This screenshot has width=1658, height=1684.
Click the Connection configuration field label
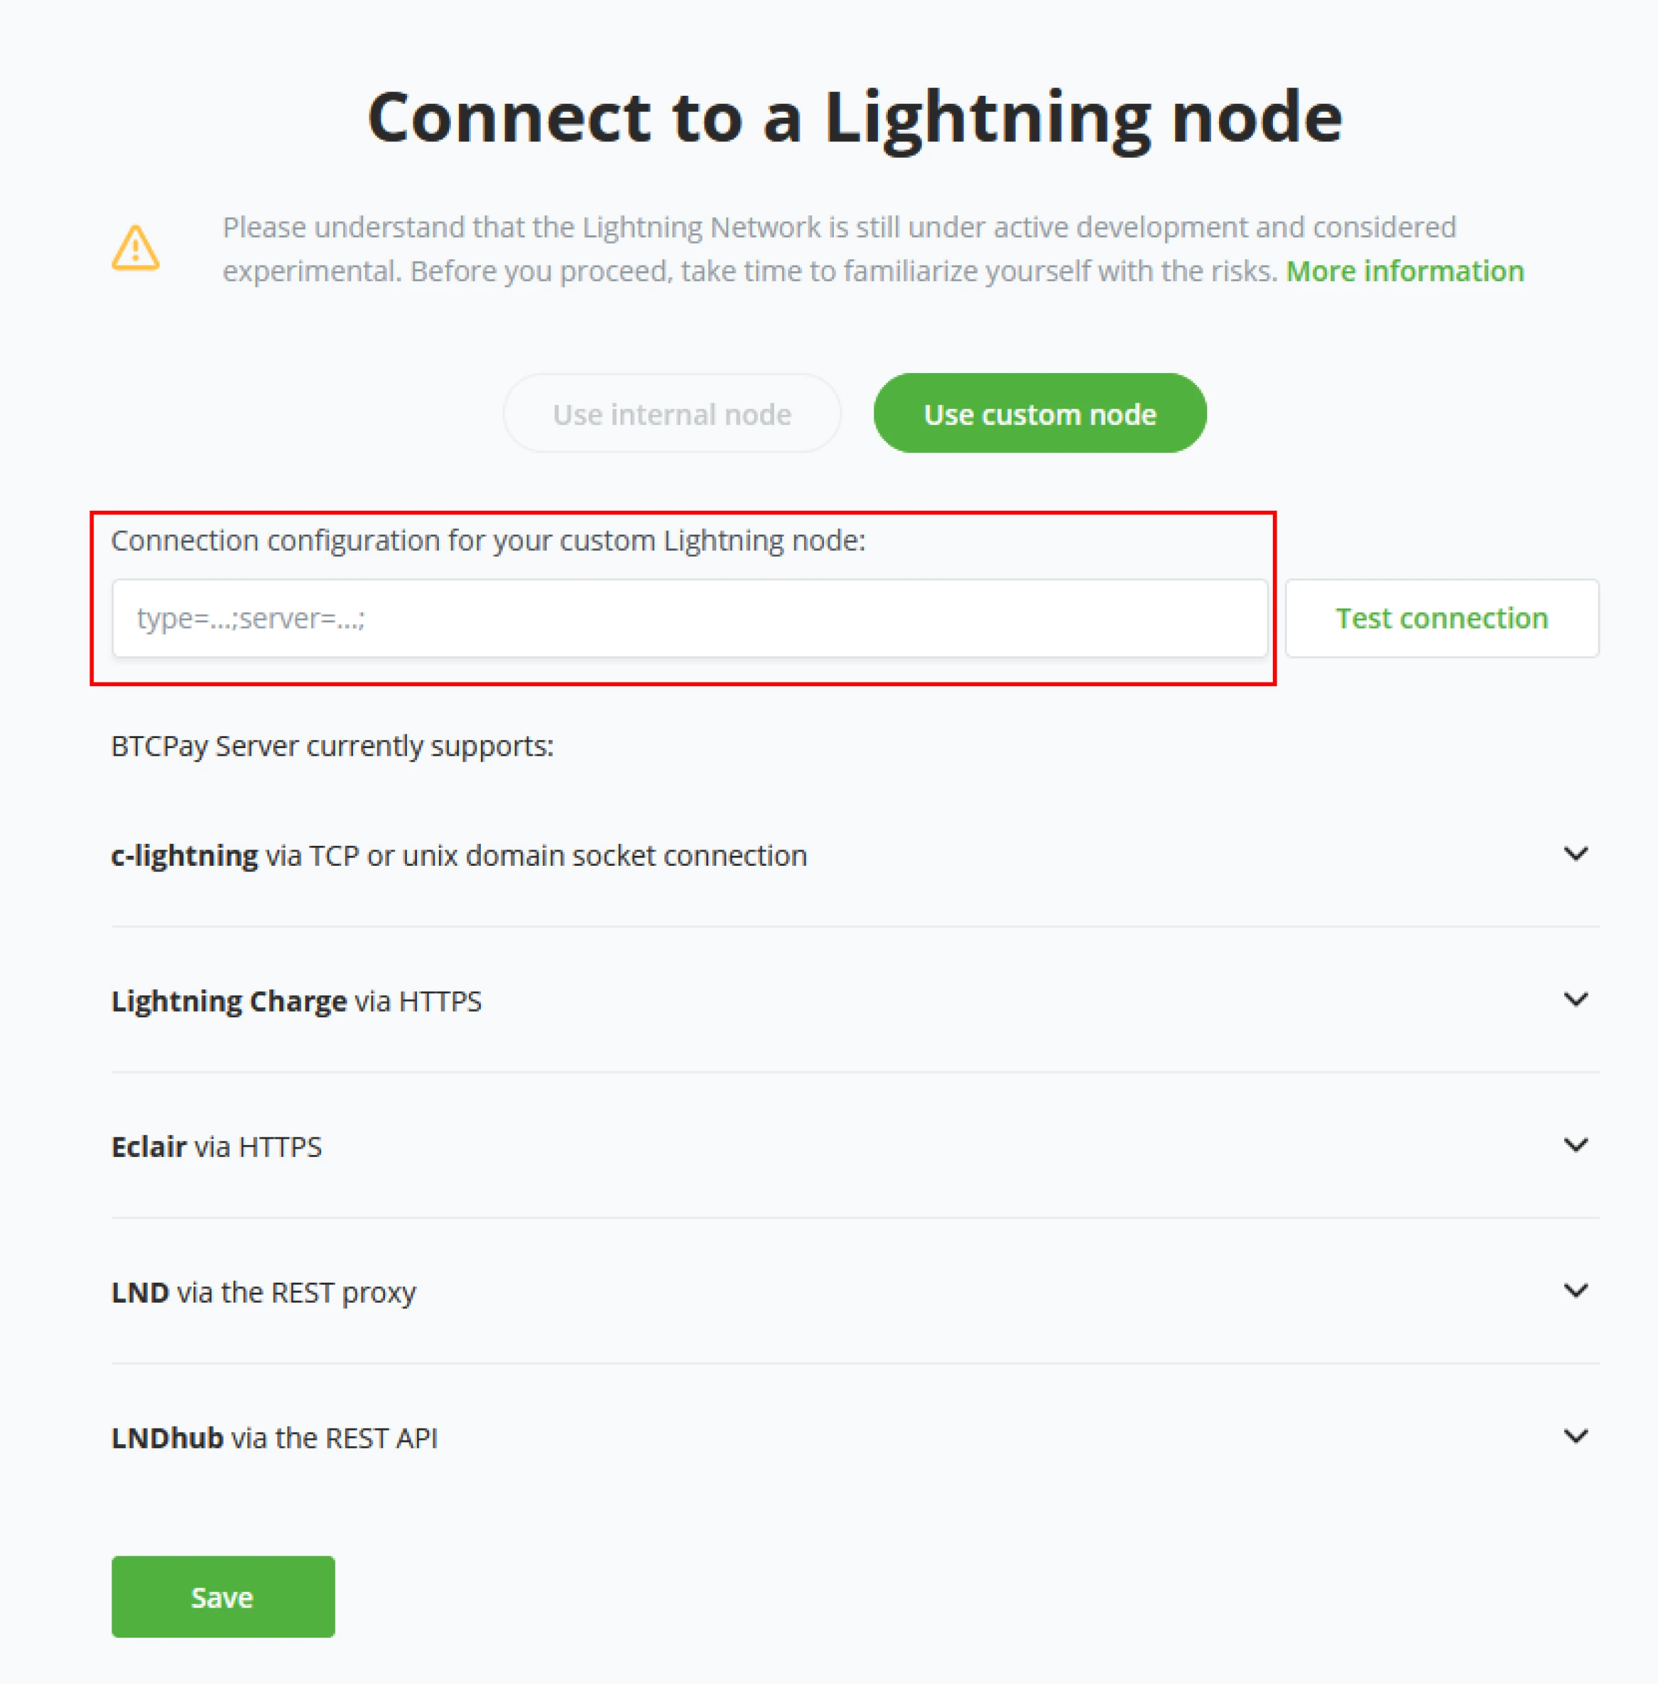point(488,541)
